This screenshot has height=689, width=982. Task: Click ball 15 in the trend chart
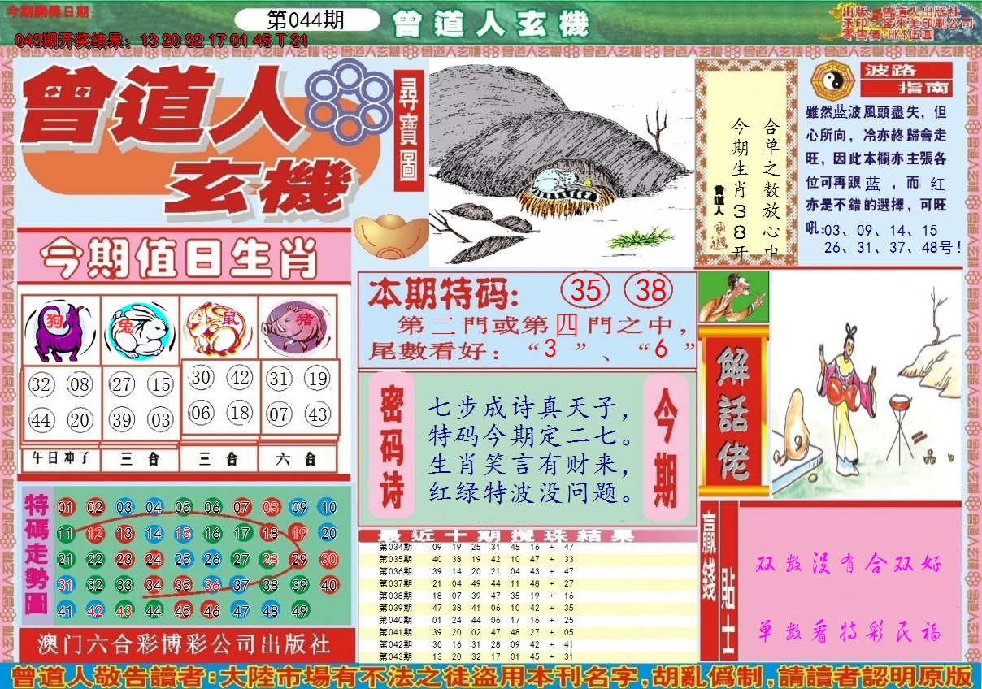tap(183, 534)
